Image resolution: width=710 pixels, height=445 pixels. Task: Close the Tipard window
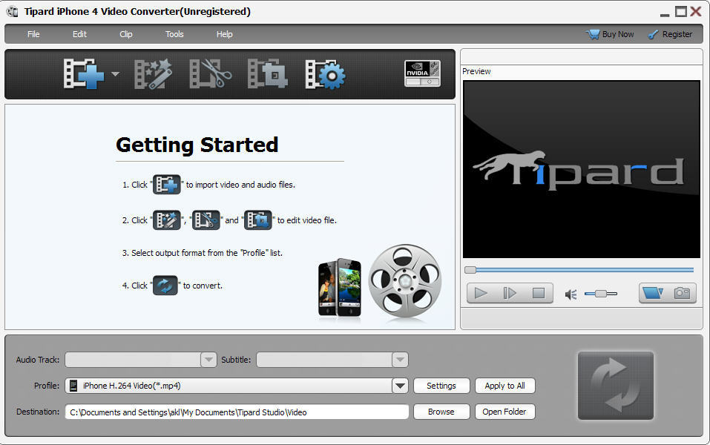coord(696,11)
